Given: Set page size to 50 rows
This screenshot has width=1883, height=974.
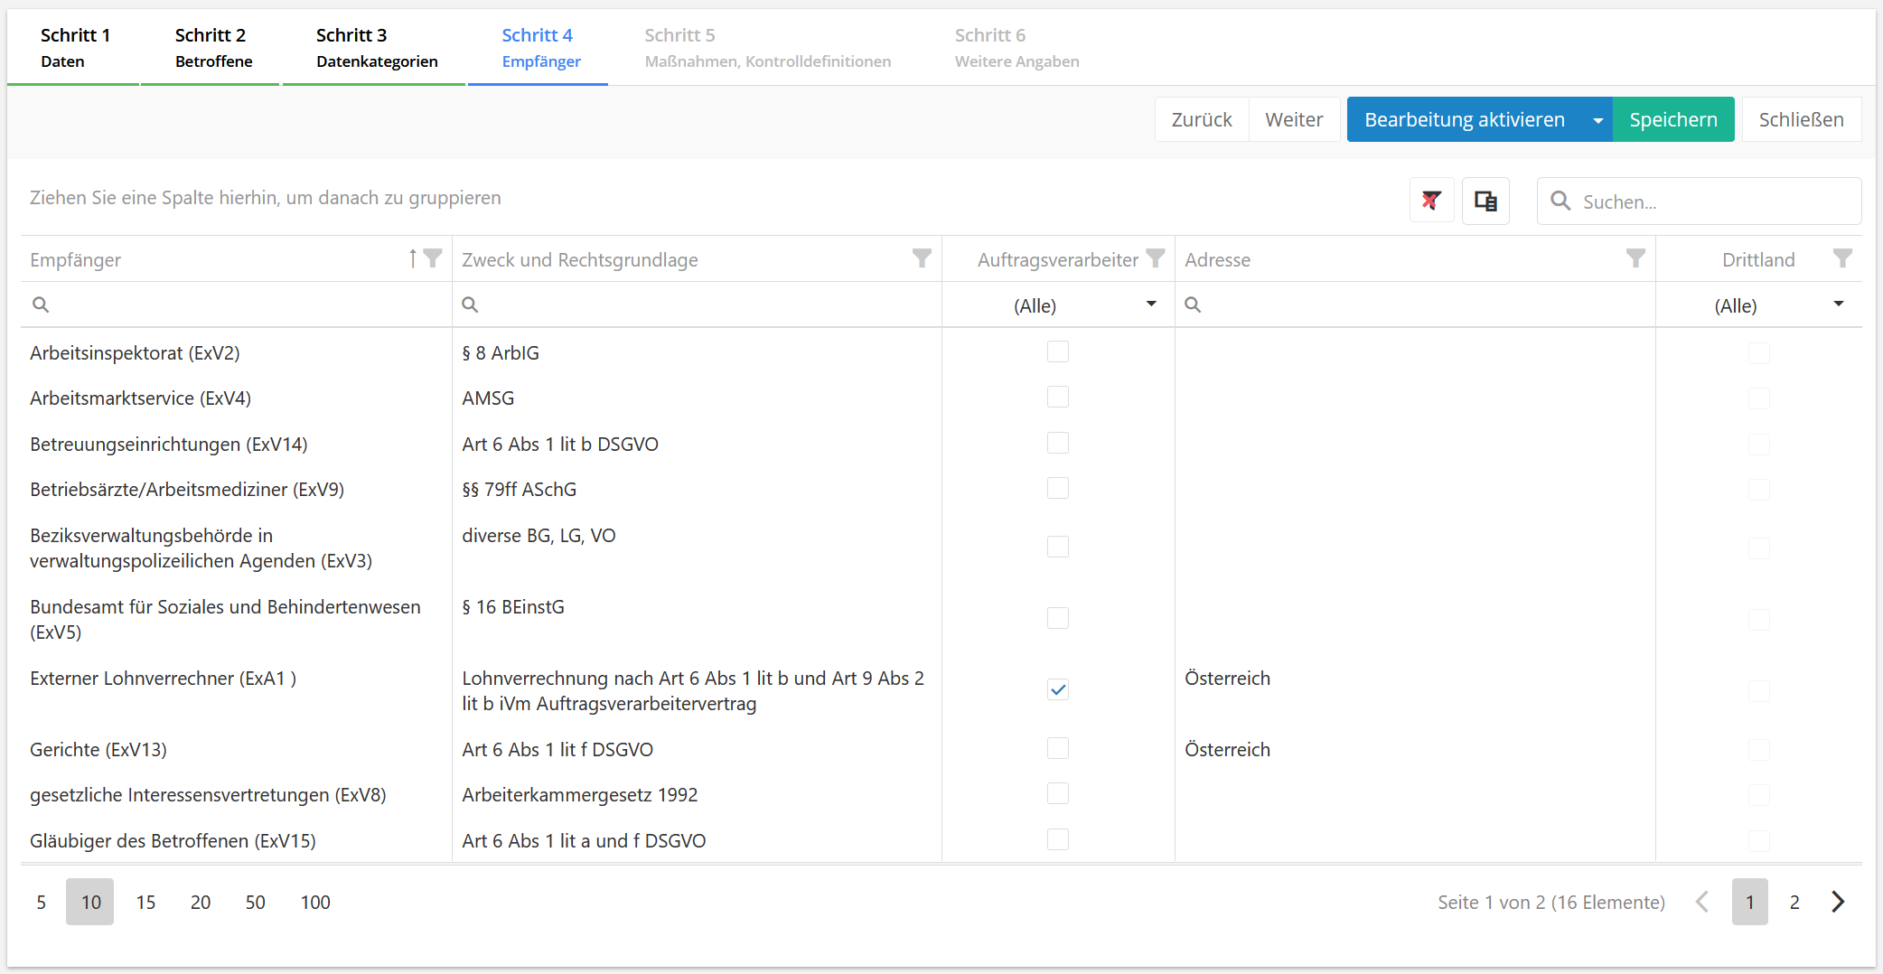Looking at the screenshot, I should point(255,902).
